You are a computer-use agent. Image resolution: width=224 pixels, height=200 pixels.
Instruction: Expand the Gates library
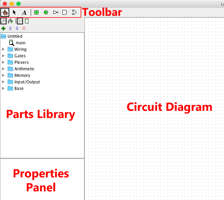pyautogui.click(x=3, y=56)
